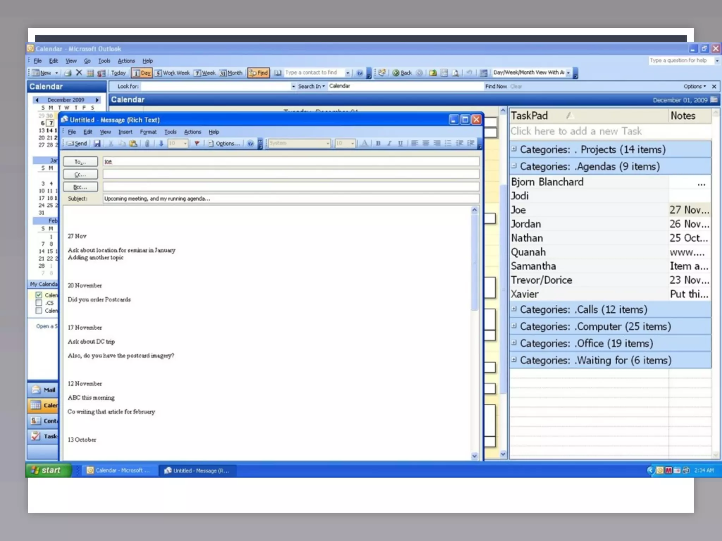Open the Format menu in message window
This screenshot has width=722, height=541.
pos(148,132)
